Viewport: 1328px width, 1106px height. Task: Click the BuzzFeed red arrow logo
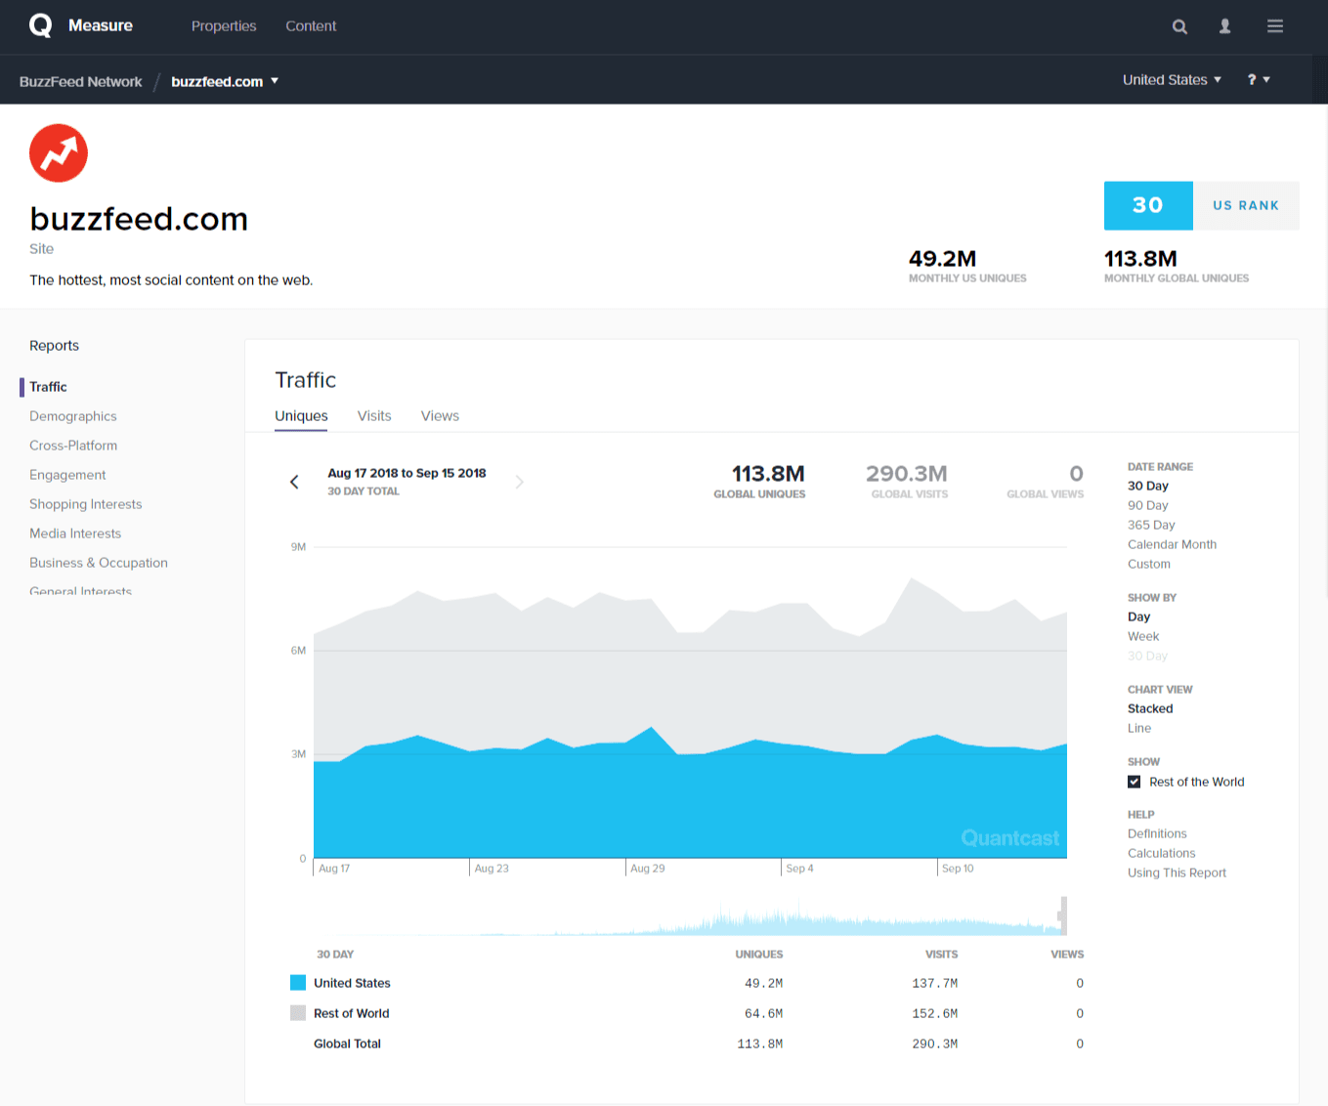point(59,152)
